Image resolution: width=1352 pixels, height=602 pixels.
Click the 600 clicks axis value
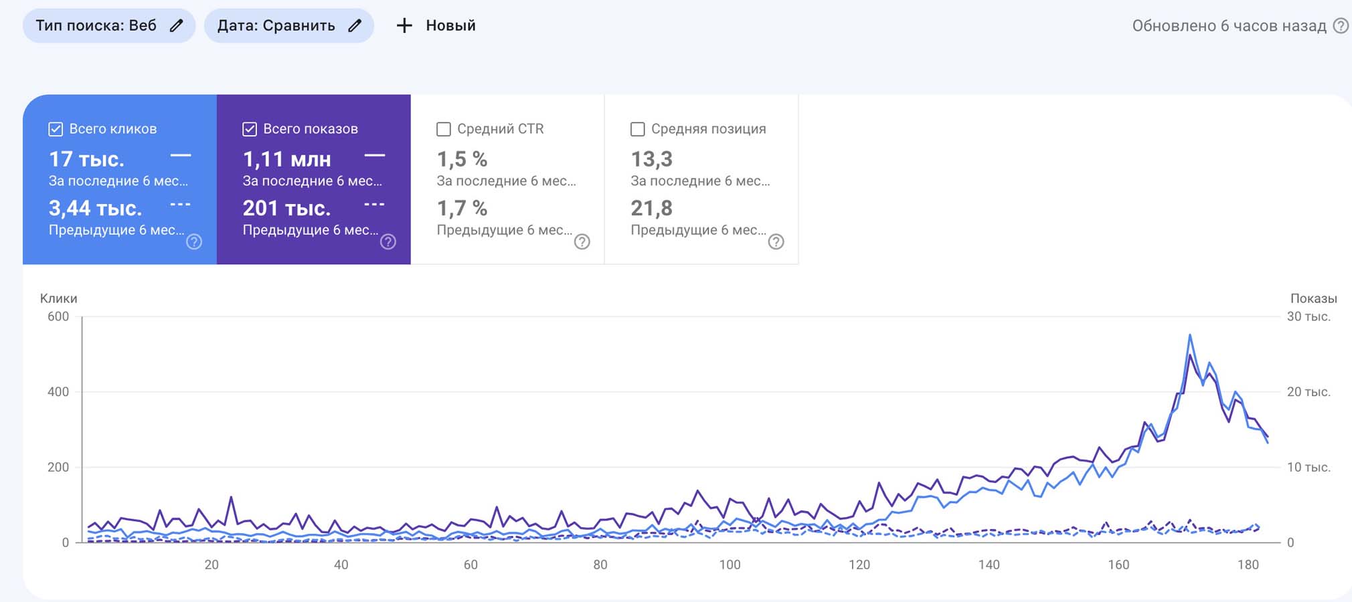pos(58,316)
